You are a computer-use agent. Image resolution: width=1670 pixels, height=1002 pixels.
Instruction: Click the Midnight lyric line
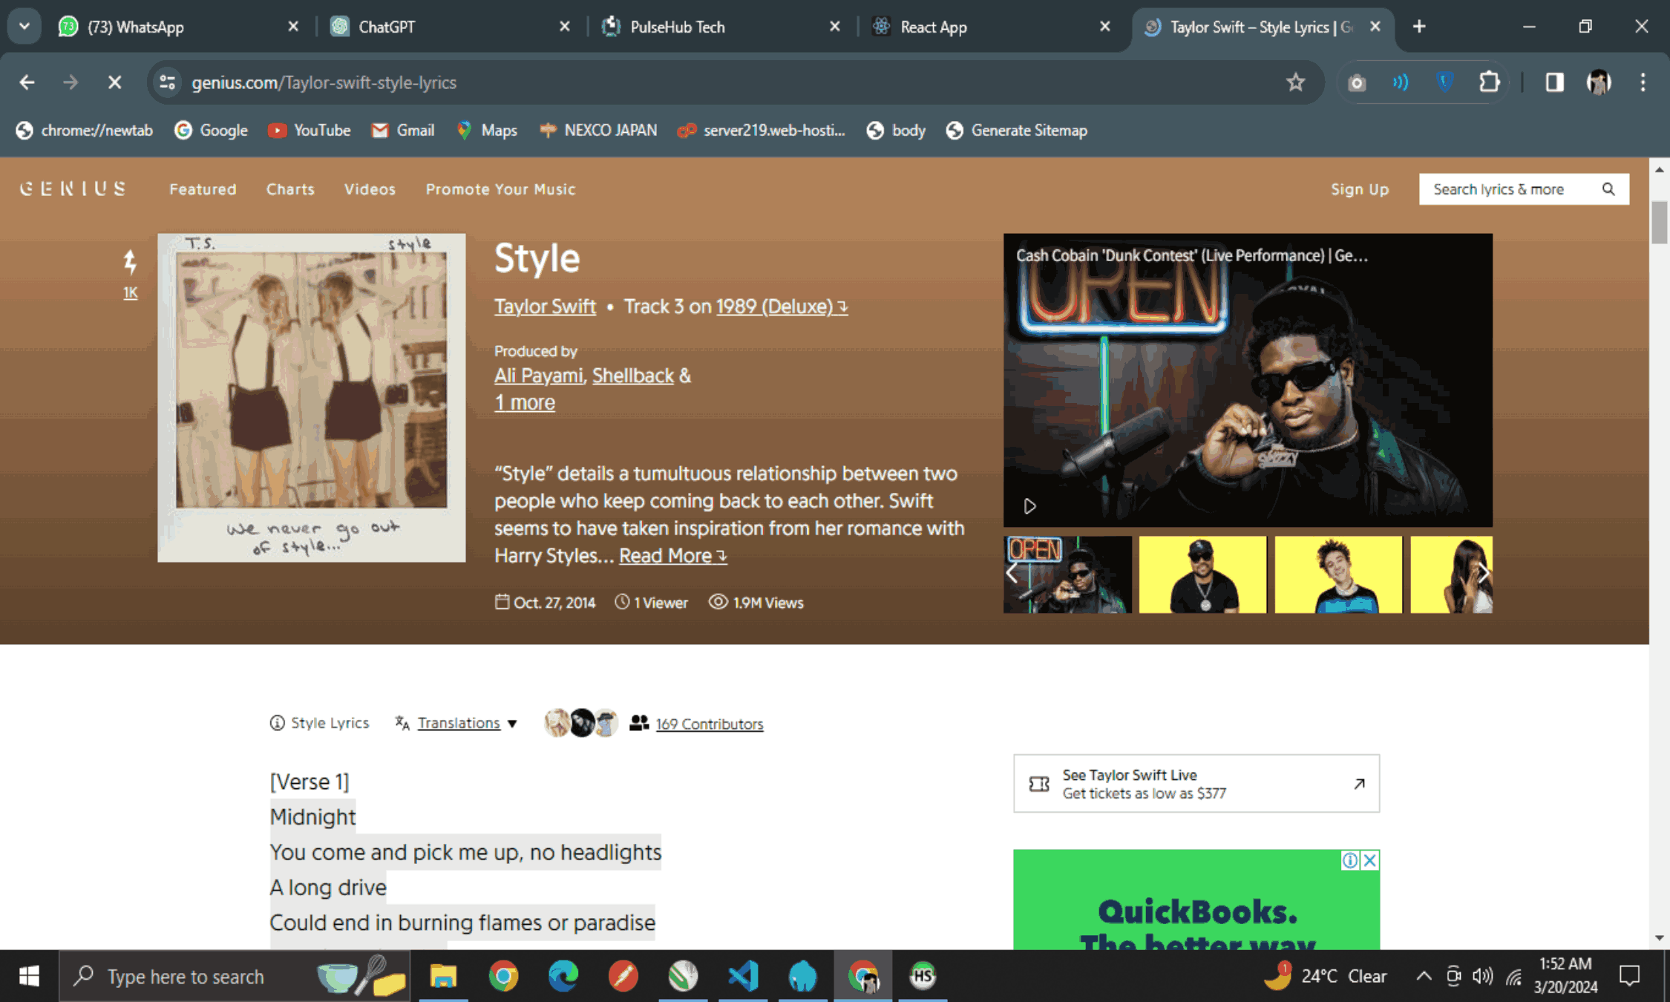[312, 817]
